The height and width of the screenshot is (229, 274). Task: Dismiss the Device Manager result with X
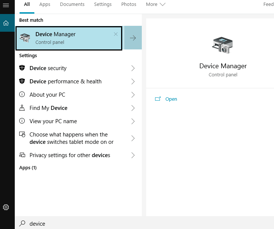point(116,34)
